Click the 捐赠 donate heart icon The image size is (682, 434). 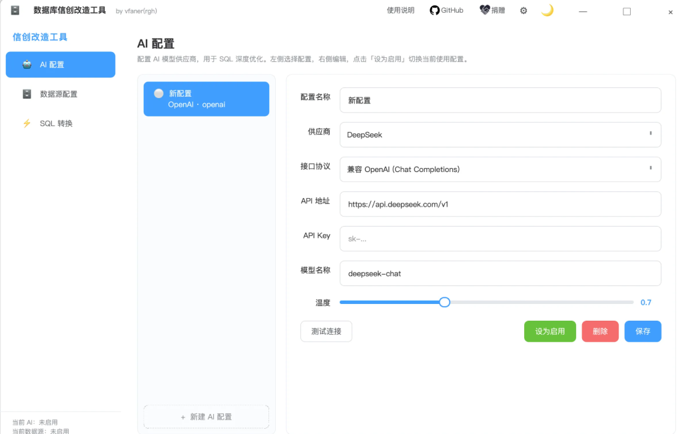pos(485,9)
